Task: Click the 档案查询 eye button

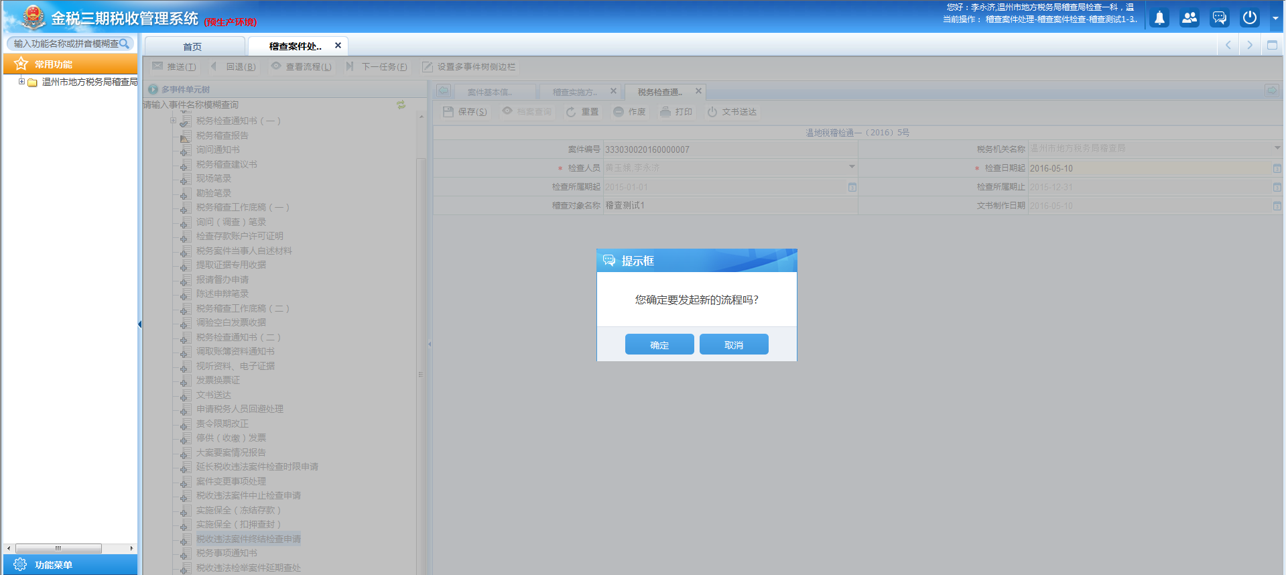Action: click(527, 112)
